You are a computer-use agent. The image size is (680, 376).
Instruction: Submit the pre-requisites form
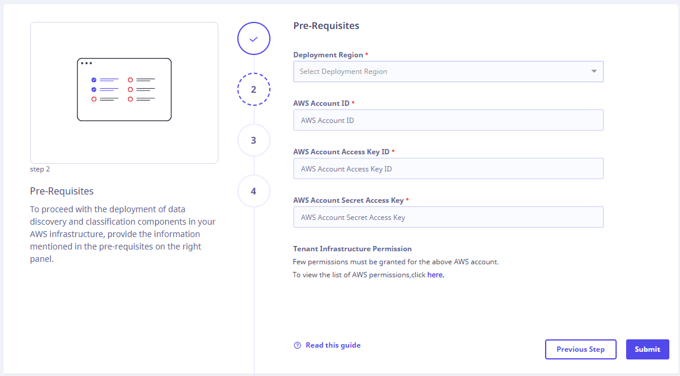tap(647, 349)
